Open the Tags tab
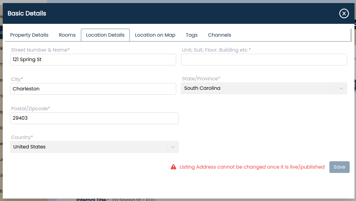Screen dimensions: 356x201 click(191, 35)
